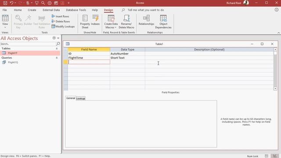Screen dimensions: 281x158
Task: Click the navigation pane Search box
Action: pos(28,44)
